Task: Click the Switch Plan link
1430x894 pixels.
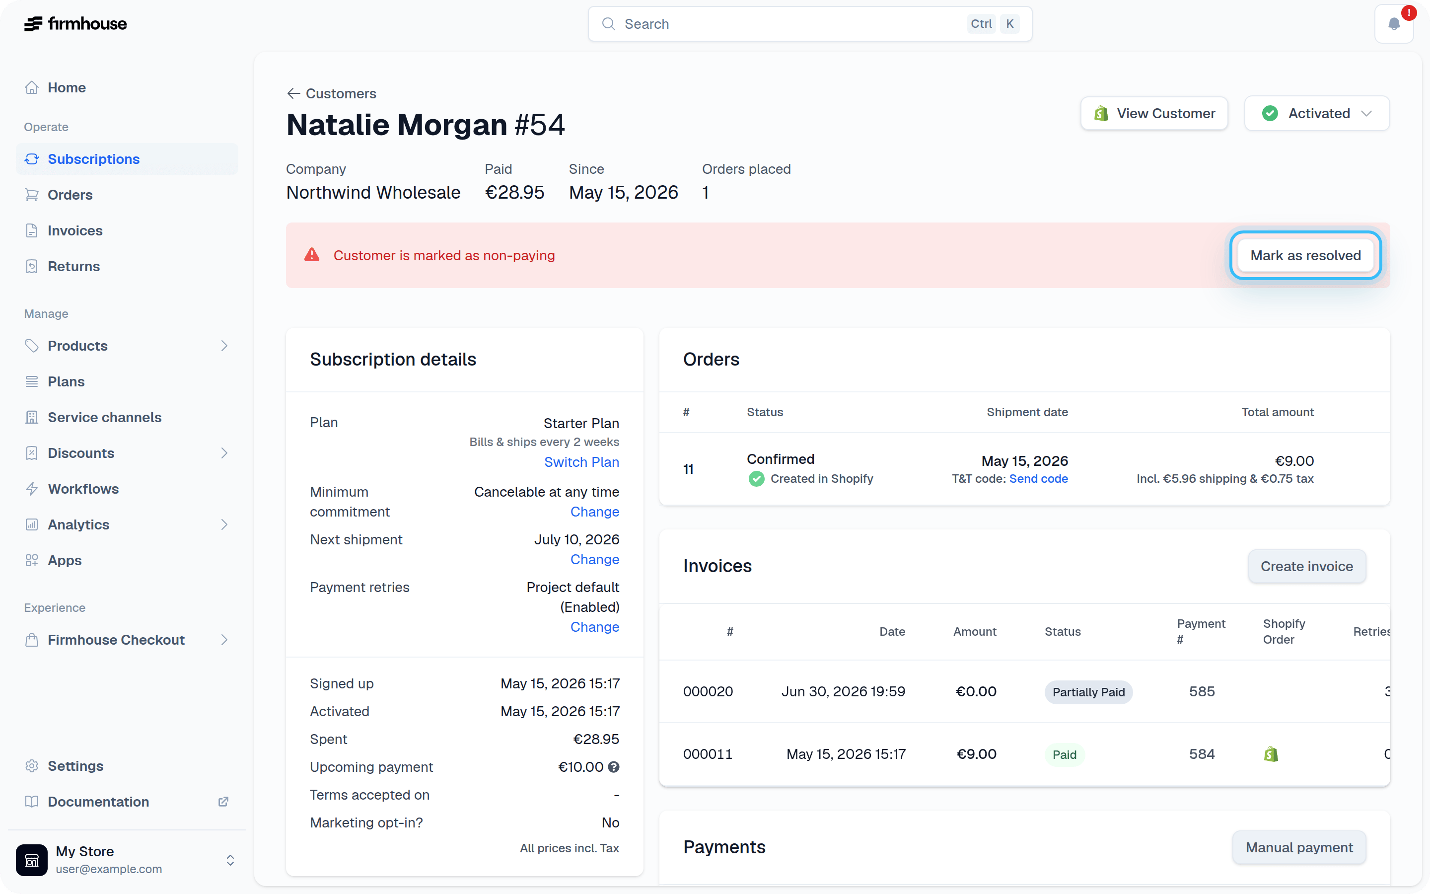Action: [x=581, y=462]
